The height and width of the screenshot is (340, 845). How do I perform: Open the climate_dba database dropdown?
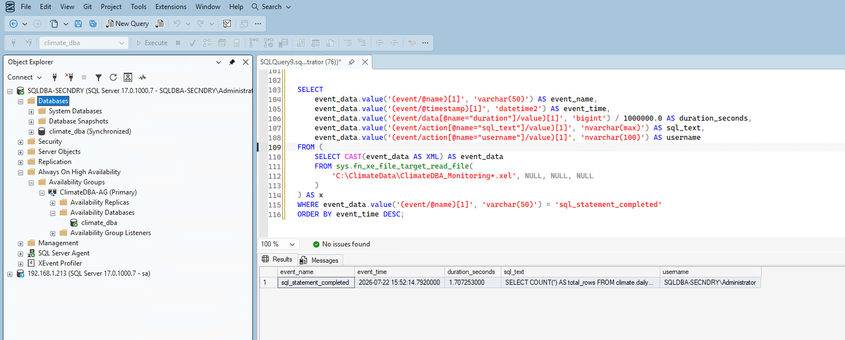tap(122, 43)
